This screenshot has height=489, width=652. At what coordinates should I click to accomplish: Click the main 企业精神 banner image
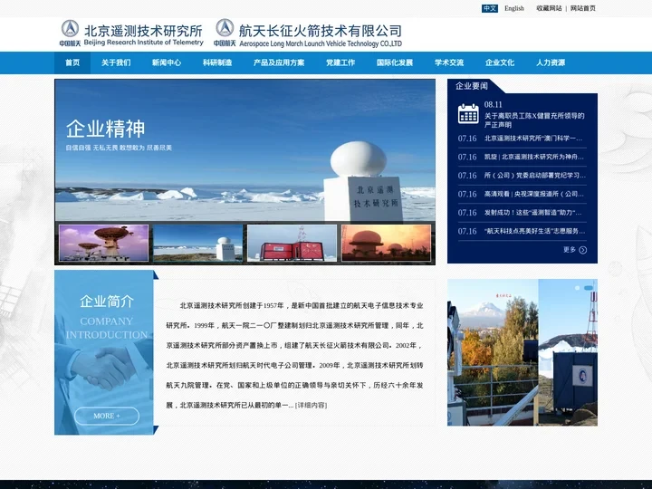coord(244,150)
